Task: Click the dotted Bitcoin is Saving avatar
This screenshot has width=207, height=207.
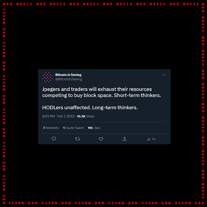Action: point(47,77)
